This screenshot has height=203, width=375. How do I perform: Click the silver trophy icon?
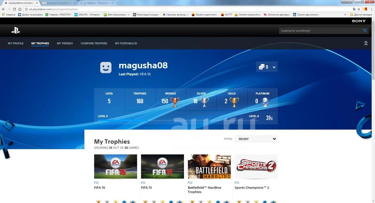tap(204, 102)
